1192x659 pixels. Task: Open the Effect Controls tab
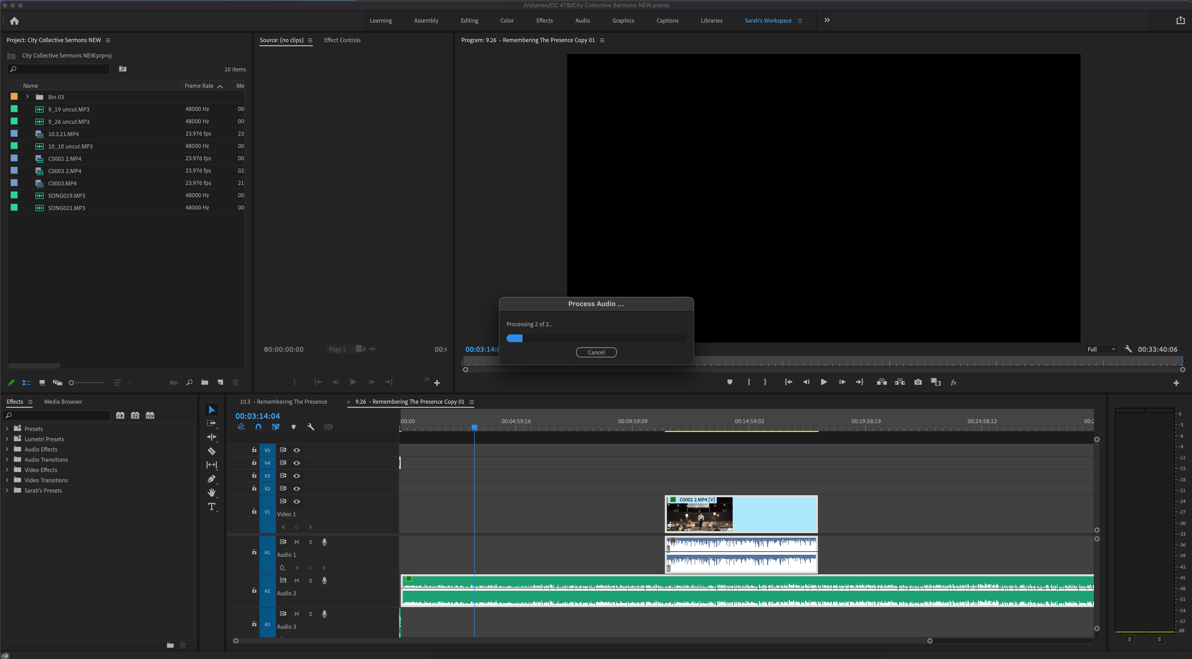click(x=342, y=40)
